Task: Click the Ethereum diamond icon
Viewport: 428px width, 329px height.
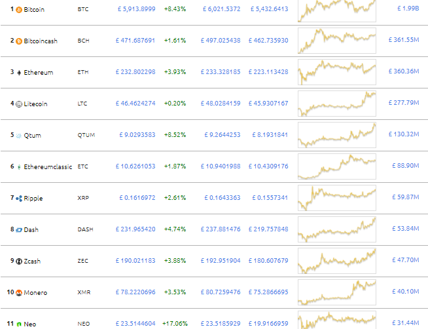Action: 19,72
